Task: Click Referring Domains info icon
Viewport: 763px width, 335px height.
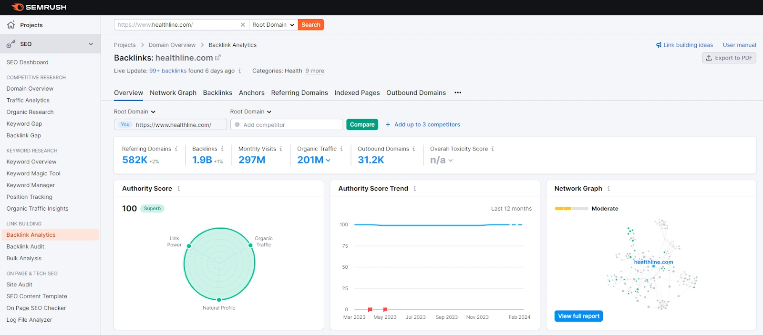Action: click(x=176, y=149)
